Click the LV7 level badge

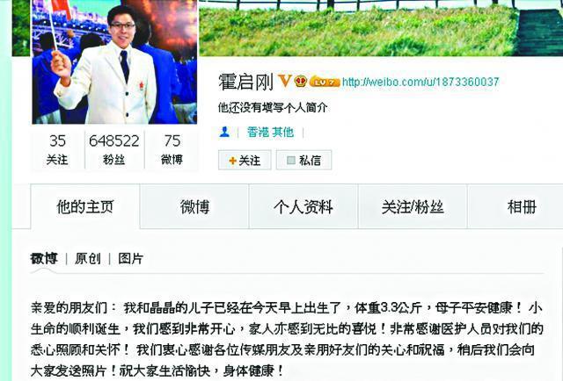tap(325, 82)
